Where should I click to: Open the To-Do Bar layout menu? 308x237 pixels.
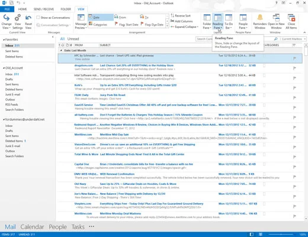point(229,21)
